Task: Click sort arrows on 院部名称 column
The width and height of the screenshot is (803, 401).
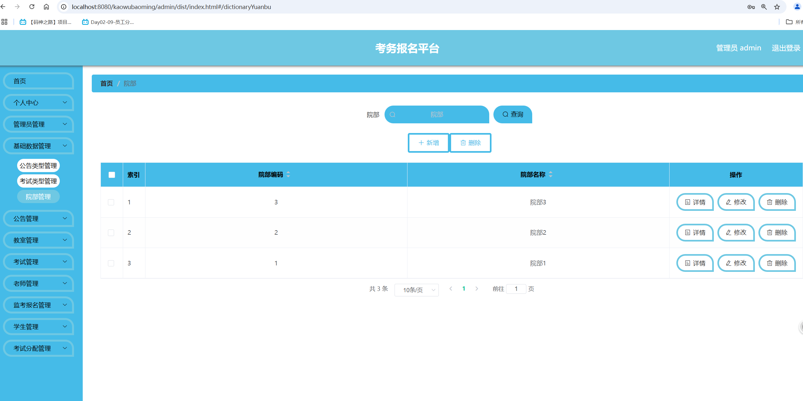Action: click(551, 175)
